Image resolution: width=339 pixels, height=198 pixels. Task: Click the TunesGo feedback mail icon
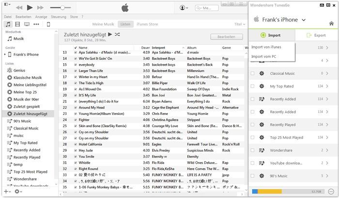322,5
